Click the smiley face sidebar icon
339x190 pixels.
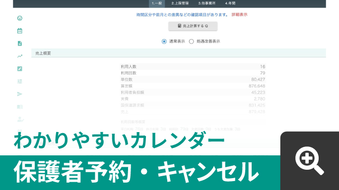20,18
